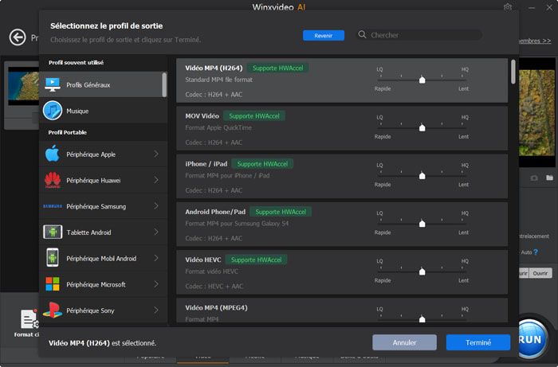This screenshot has height=367, width=558.
Task: Adjust Vidéo MP4 (MPEG4) quality slider
Action: coord(422,318)
